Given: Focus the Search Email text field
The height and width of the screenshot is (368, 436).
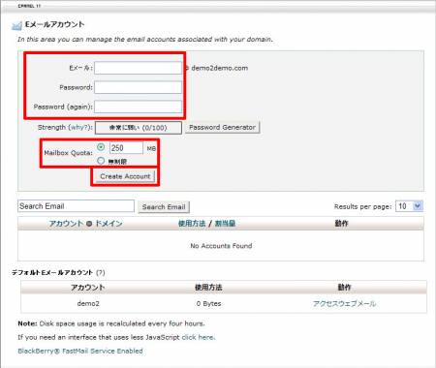Looking at the screenshot, I should [76, 206].
